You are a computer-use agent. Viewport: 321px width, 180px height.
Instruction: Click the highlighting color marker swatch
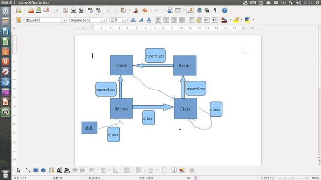(x=236, y=20)
